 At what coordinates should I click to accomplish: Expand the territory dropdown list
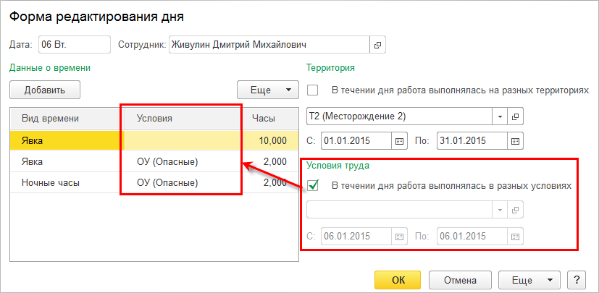500,116
